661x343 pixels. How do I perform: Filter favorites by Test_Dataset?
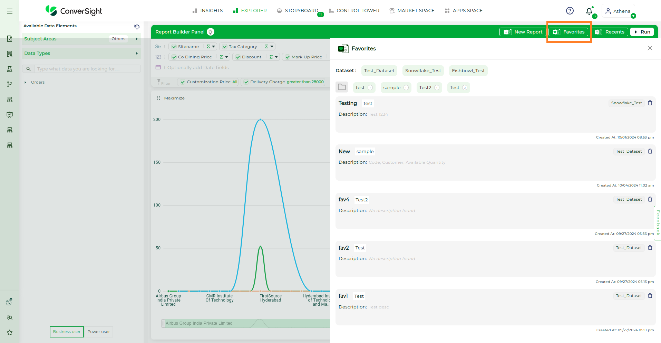(379, 70)
